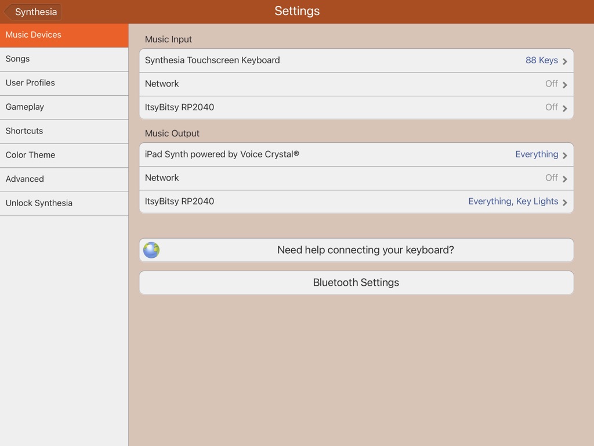594x446 pixels.
Task: Click the Off value of Music Output Network
Action: click(552, 178)
